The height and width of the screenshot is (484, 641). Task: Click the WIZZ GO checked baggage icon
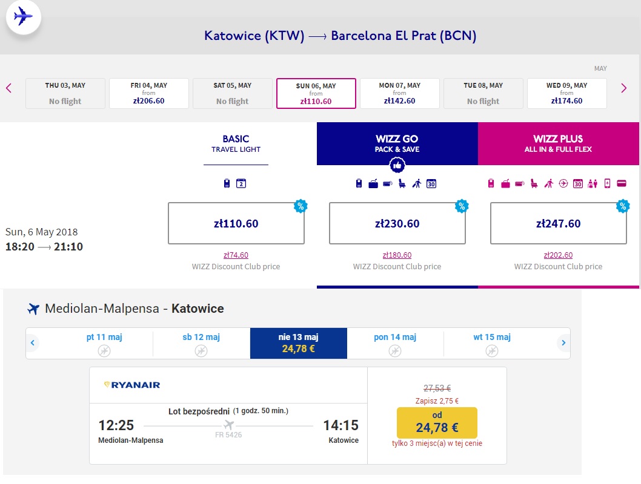pos(373,184)
